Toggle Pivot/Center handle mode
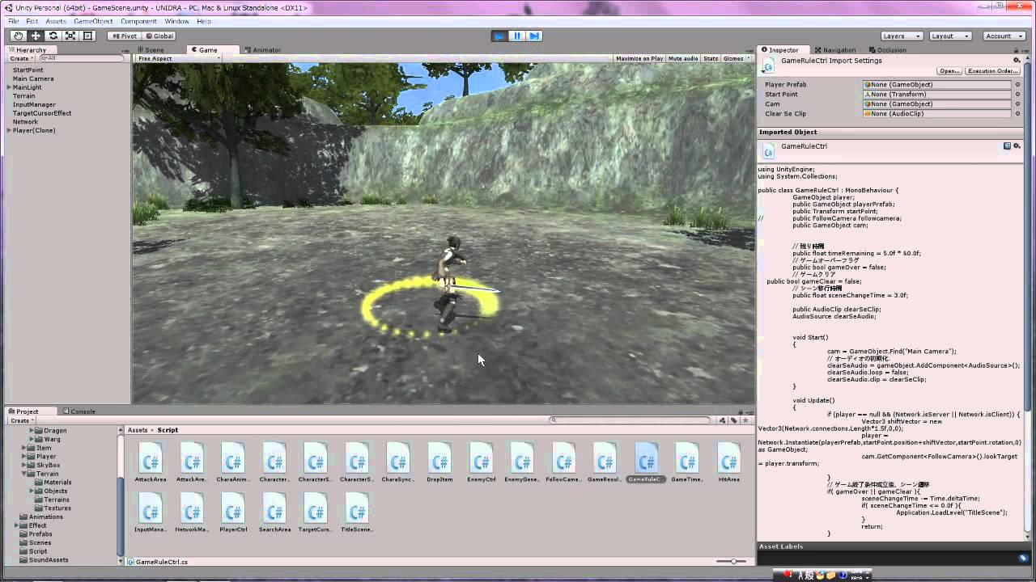The height and width of the screenshot is (582, 1036). (x=124, y=36)
